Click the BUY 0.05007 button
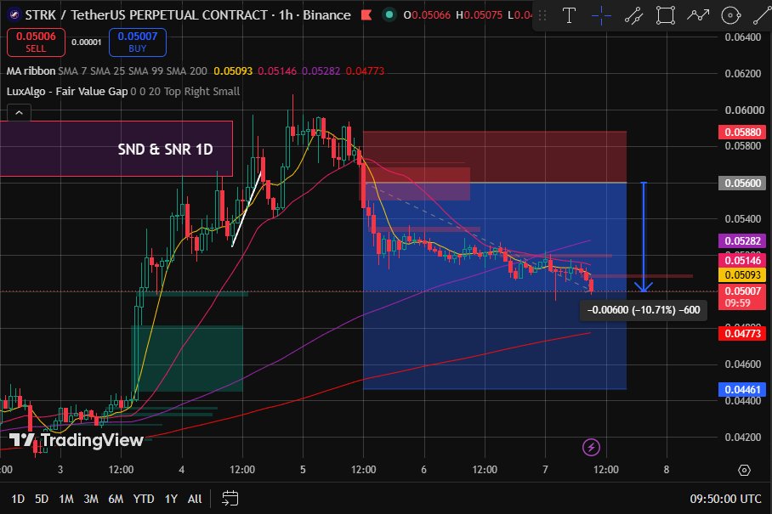 [138, 42]
